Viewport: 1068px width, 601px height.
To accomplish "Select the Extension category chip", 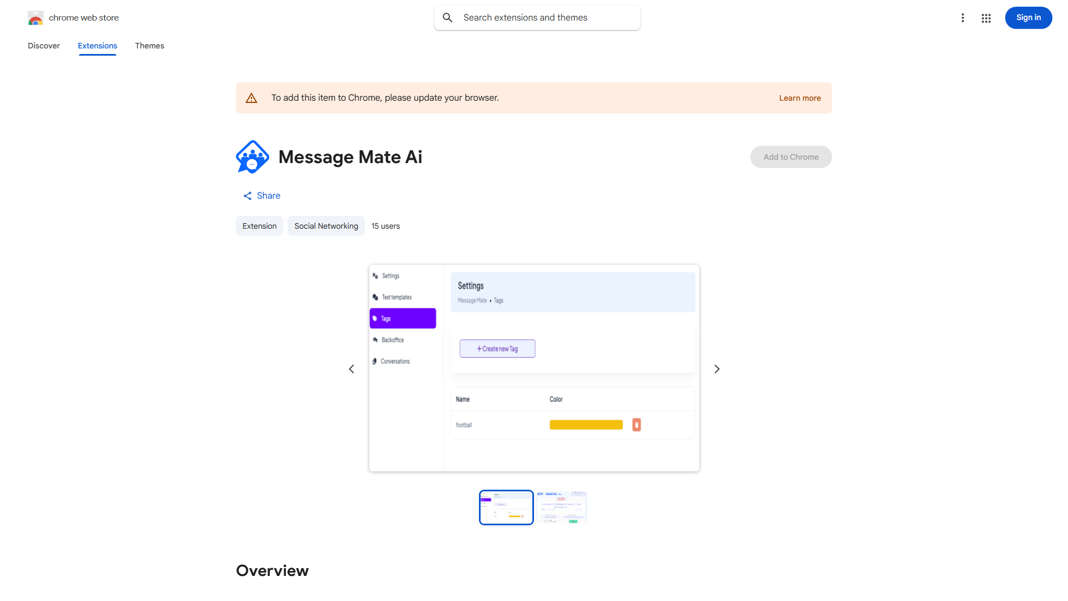I will click(x=259, y=226).
